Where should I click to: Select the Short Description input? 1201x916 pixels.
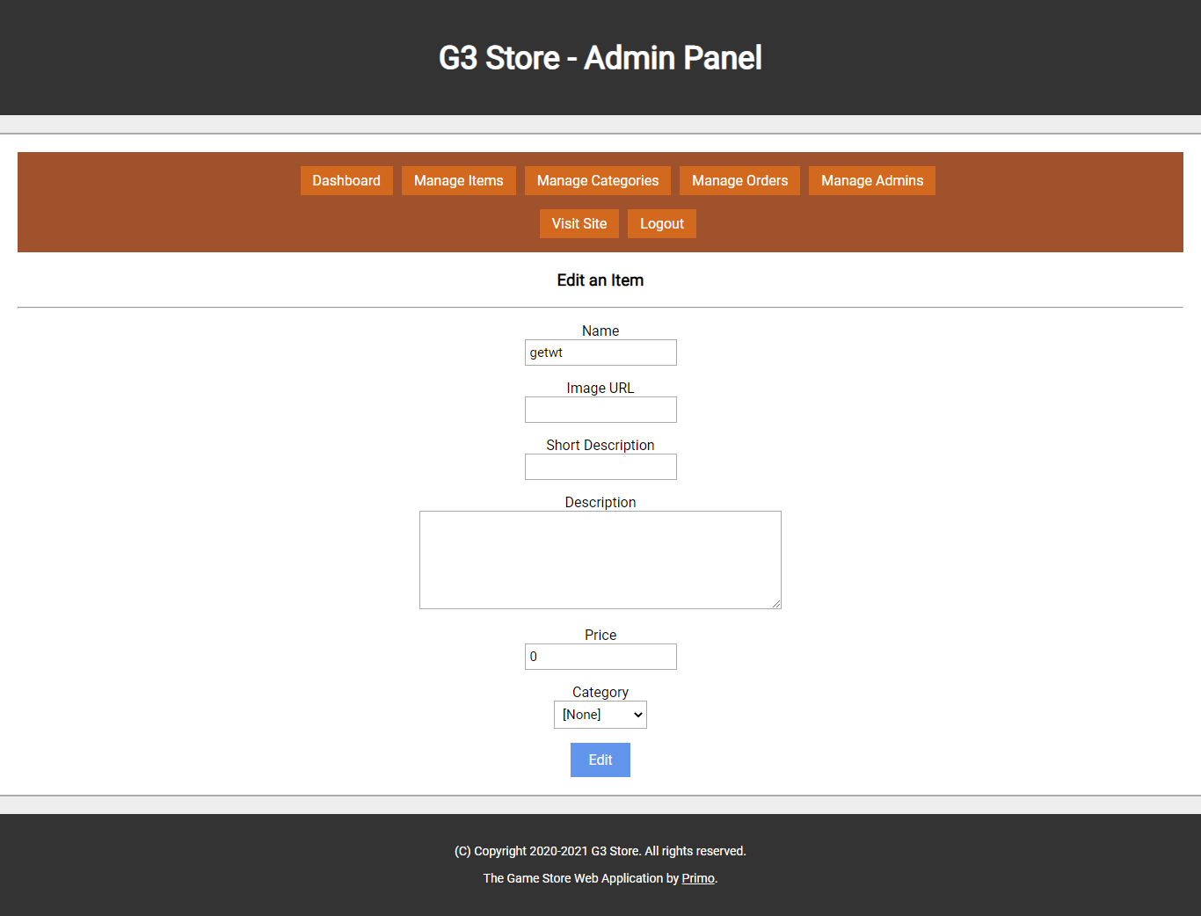[600, 467]
